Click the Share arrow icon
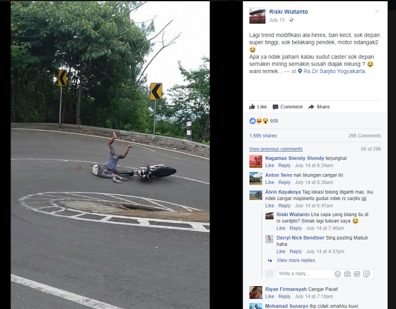 tap(311, 107)
